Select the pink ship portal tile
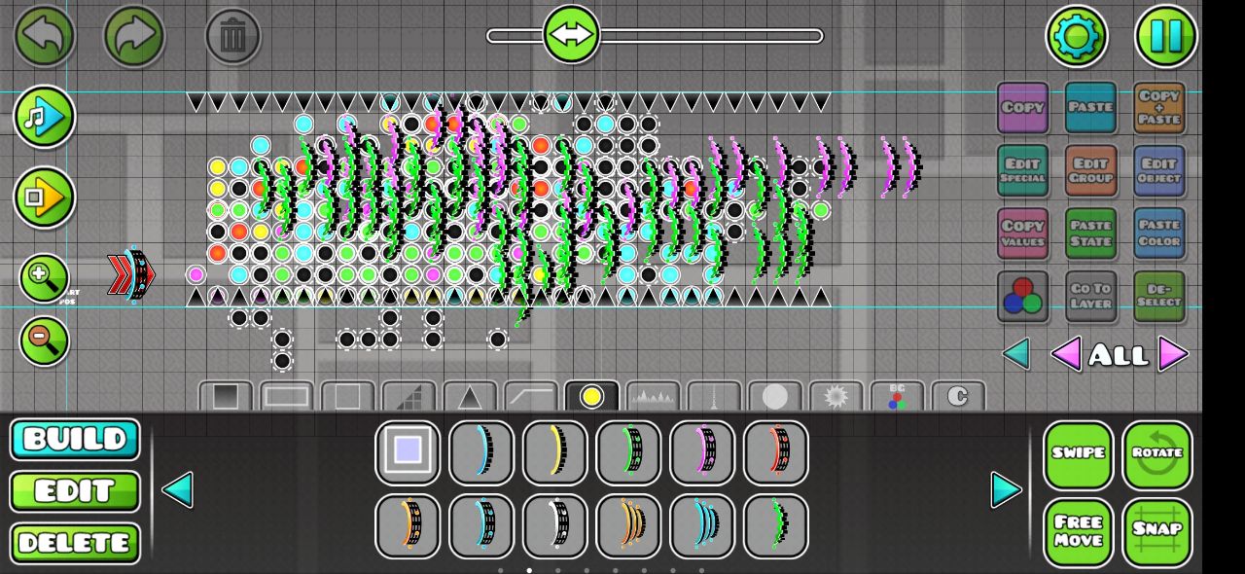 coord(702,452)
